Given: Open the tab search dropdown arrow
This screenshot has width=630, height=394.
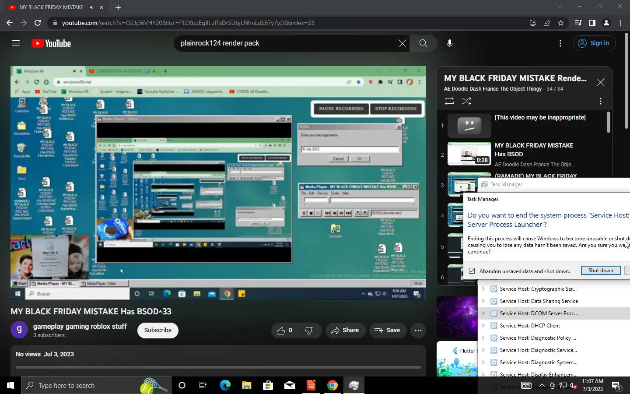Looking at the screenshot, I should pos(559,7).
